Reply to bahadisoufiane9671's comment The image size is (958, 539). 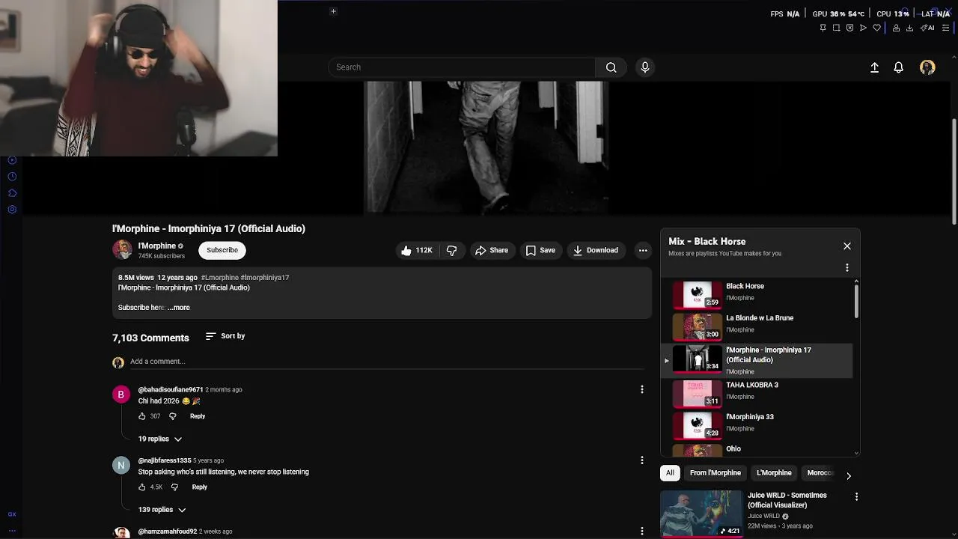(198, 416)
